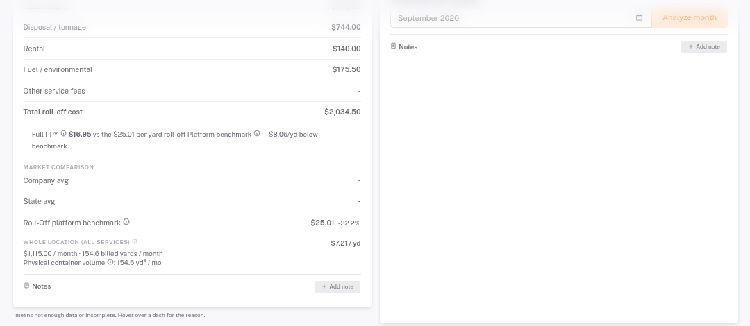Click the Analyze month button
Screen dimensions: 750x326
point(690,17)
